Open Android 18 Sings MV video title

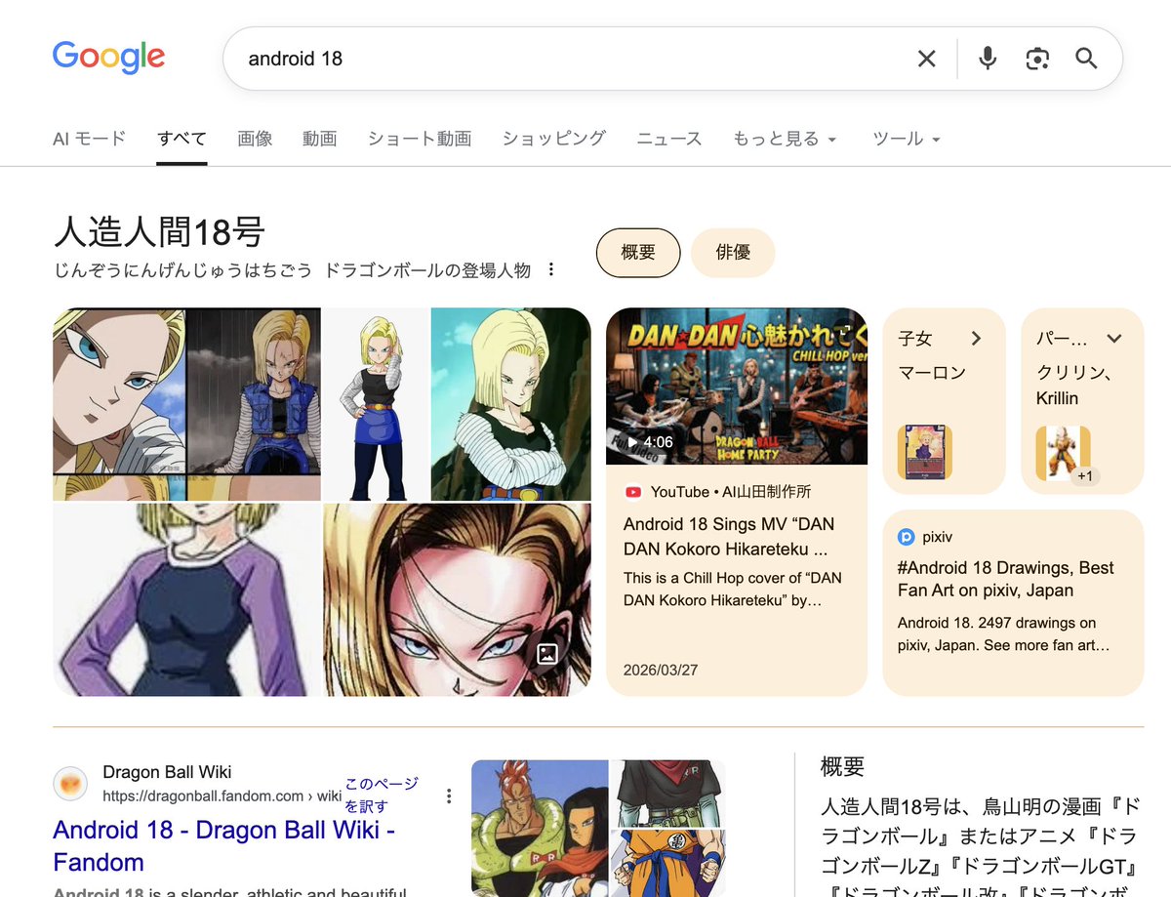click(729, 537)
